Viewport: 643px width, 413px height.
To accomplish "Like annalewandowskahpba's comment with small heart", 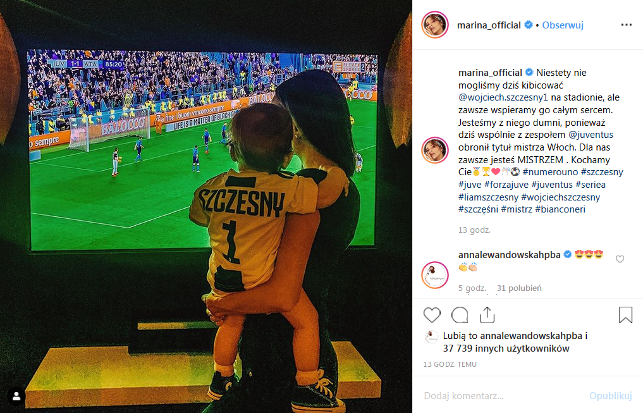I will click(620, 259).
